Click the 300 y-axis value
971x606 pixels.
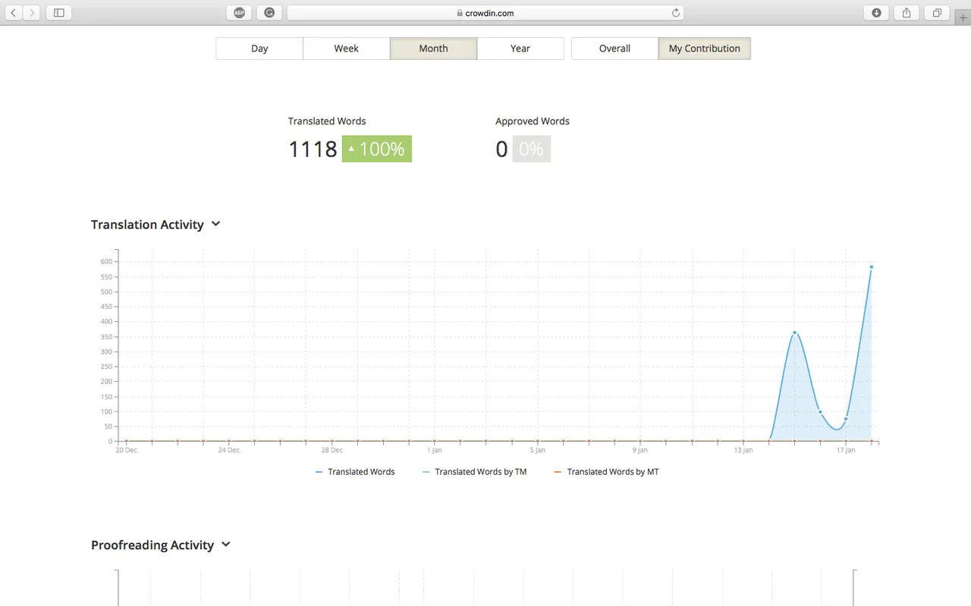pyautogui.click(x=105, y=351)
